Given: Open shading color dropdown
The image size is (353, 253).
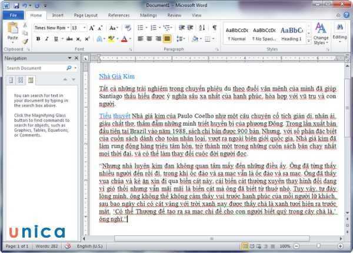Looking at the screenshot, I should tap(201, 39).
